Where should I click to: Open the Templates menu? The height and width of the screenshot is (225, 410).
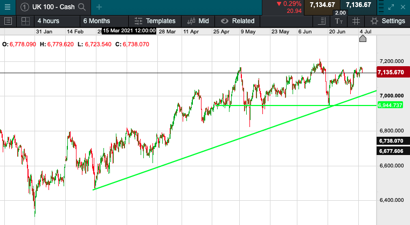pyautogui.click(x=155, y=21)
